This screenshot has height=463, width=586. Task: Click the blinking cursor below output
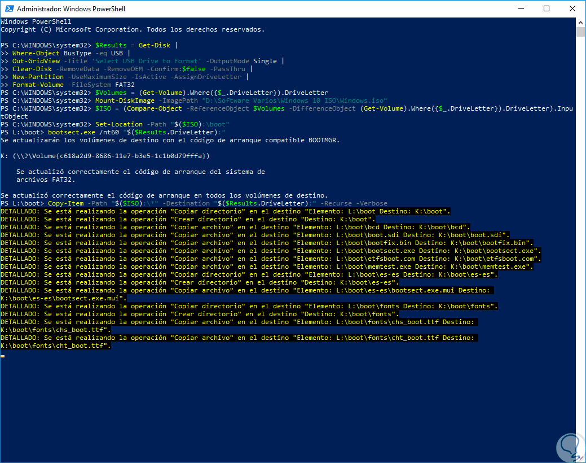[x=3, y=356]
